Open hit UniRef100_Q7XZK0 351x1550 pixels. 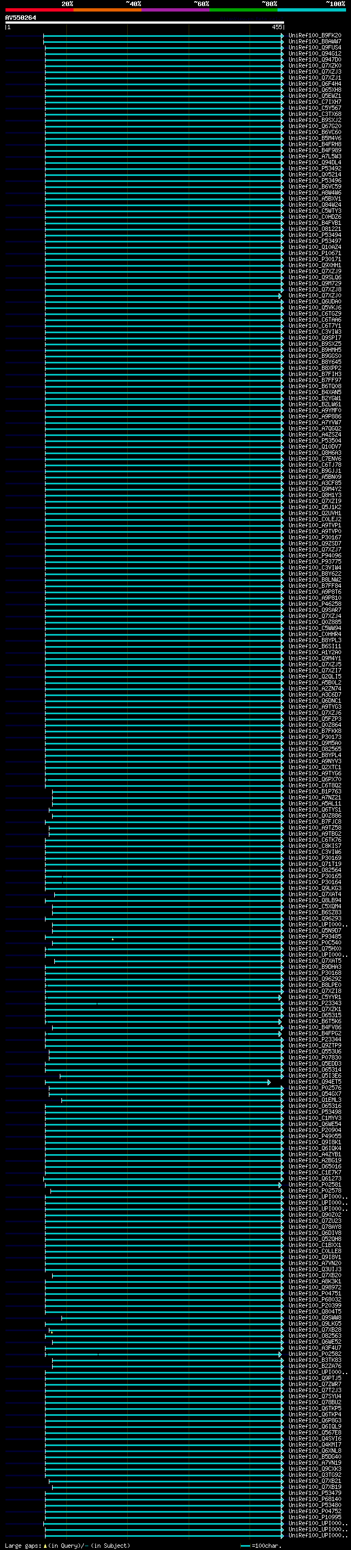[315, 65]
